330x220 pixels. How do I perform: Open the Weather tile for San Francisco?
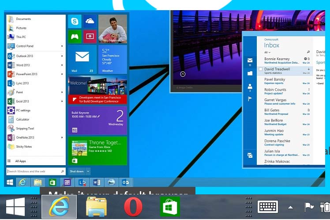click(x=112, y=60)
